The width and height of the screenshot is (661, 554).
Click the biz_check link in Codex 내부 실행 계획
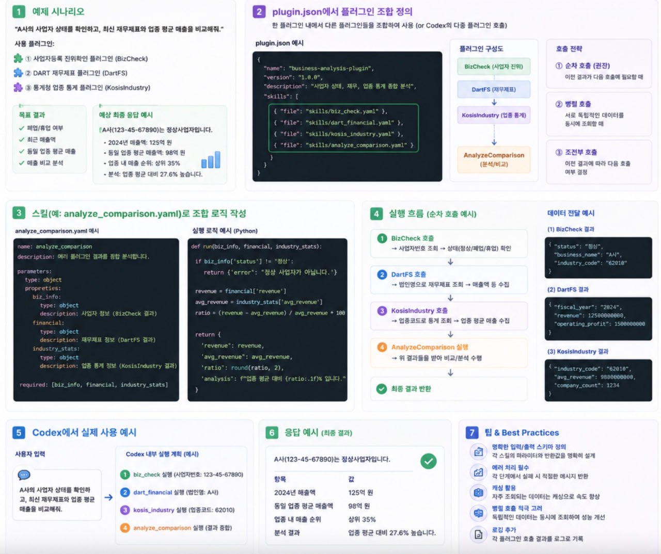(147, 475)
